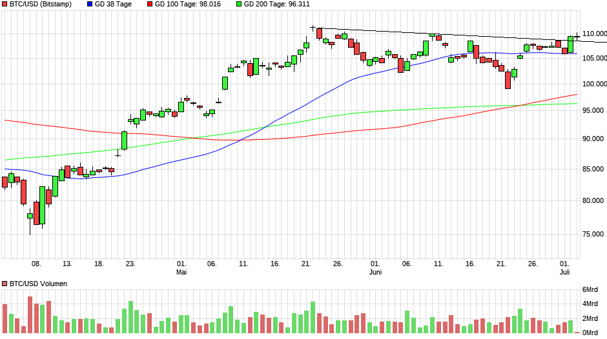Click the 6Mrd volume axis label
Screen dimensions: 607x339
(590, 289)
